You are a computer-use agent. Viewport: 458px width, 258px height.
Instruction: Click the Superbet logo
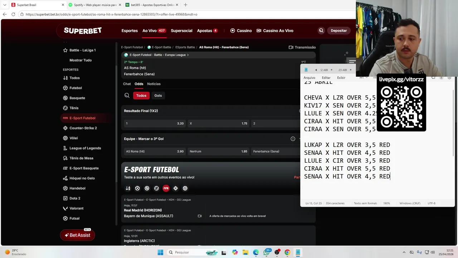point(83,31)
